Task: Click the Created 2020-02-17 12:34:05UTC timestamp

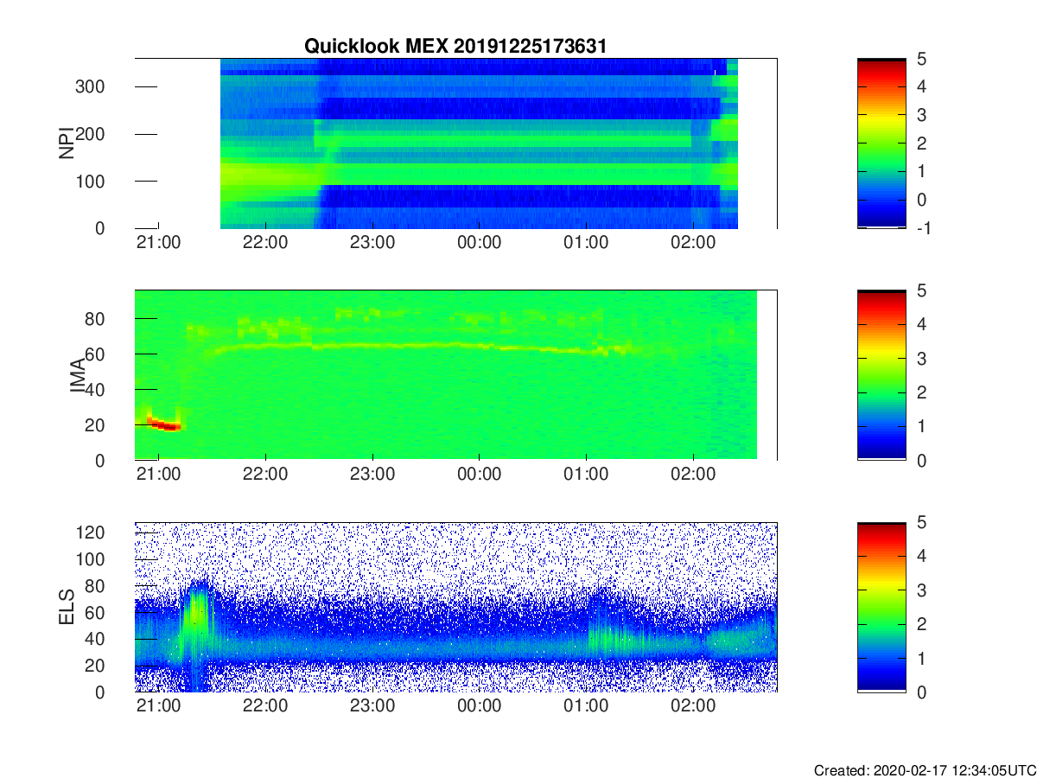Action: click(924, 770)
